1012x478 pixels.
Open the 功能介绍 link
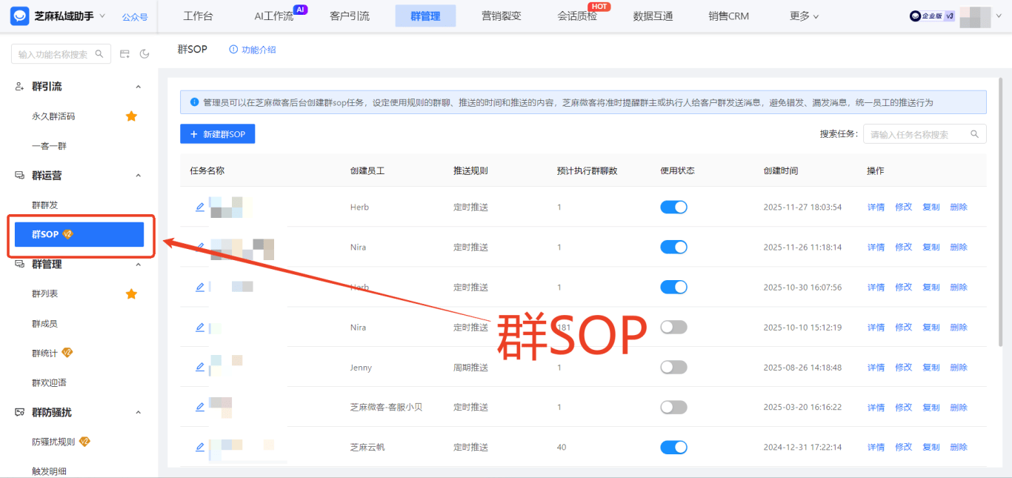[x=253, y=50]
